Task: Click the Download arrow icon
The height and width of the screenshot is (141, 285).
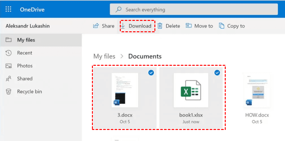Action: pyautogui.click(x=123, y=26)
